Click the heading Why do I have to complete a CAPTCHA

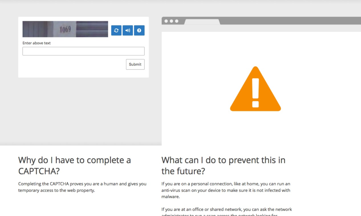(74, 166)
